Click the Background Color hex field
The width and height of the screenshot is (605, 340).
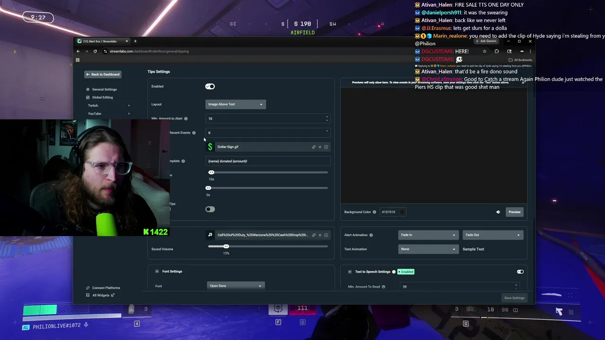click(389, 212)
